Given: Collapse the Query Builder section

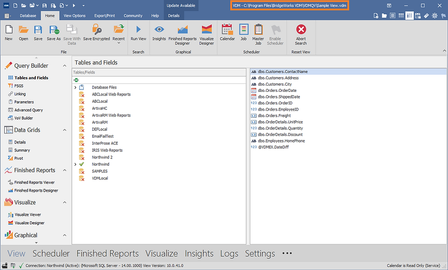Looking at the screenshot, I should coord(65,66).
